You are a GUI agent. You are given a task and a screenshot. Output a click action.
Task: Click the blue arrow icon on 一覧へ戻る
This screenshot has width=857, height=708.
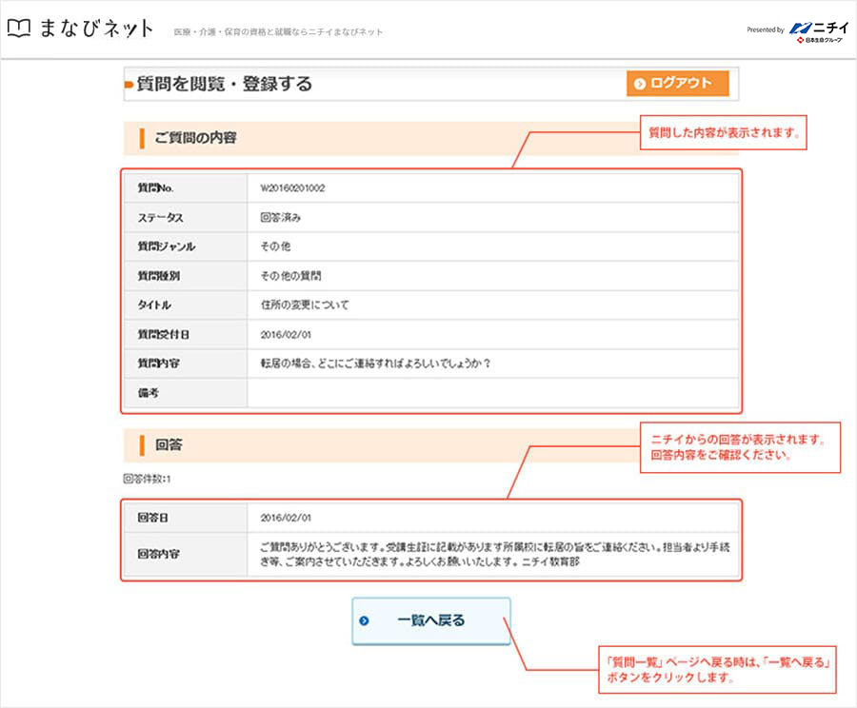click(364, 621)
